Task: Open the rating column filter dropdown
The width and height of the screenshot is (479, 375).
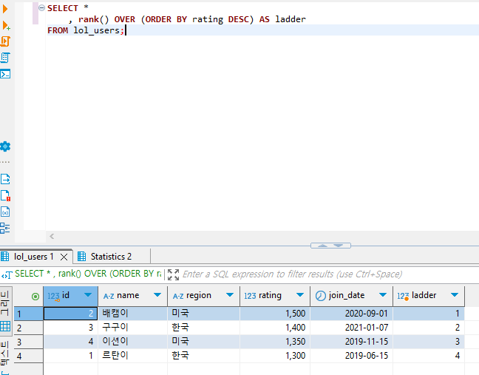Action: click(x=300, y=295)
